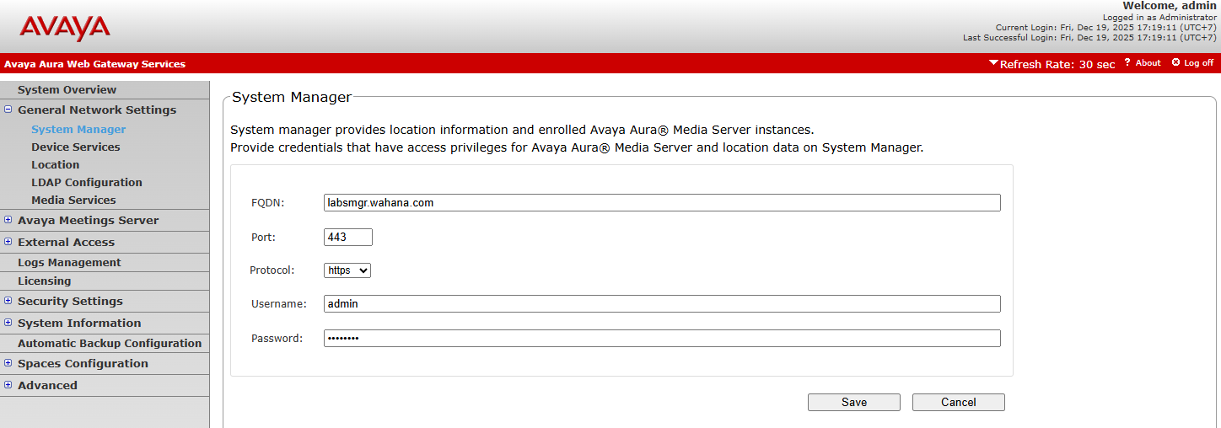Expand the External Access section
1221x428 pixels.
point(8,242)
